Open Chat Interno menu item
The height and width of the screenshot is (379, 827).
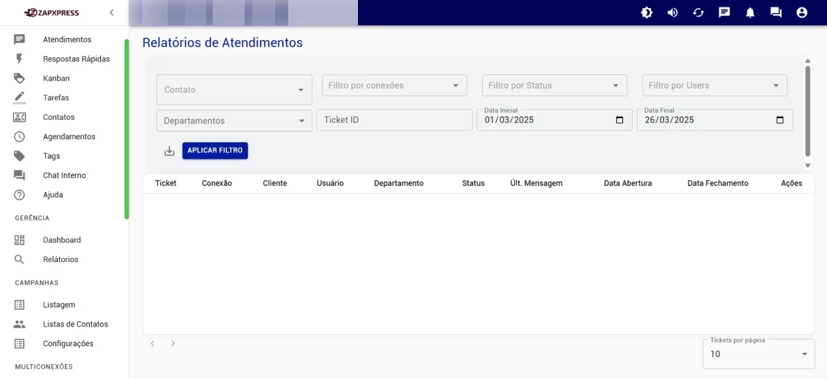(x=64, y=175)
